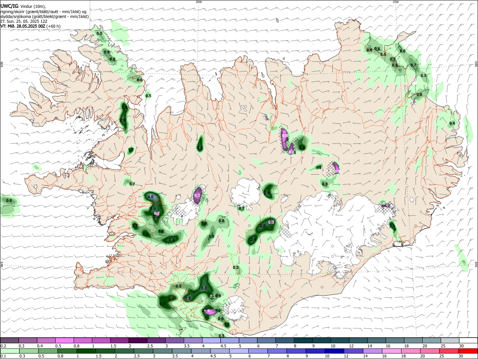This screenshot has width=478, height=359.
Task: Click the light lavender 4 swatch in upper legend row
Action: point(211,340)
